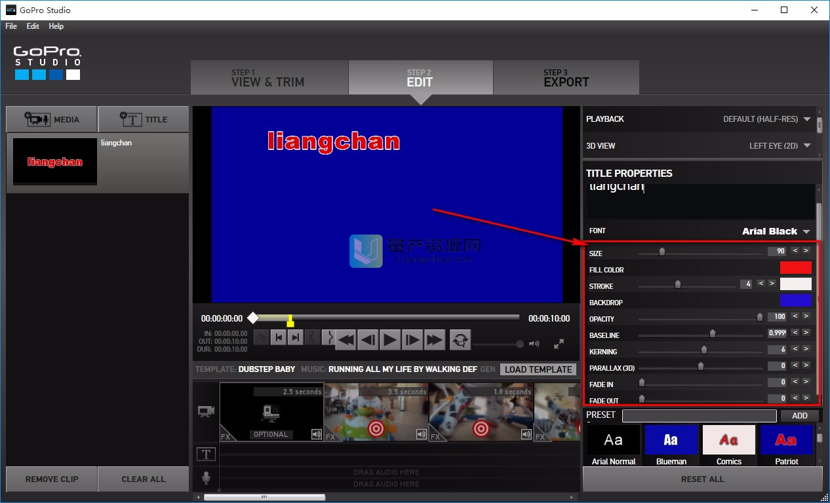Screen dimensions: 830x503
Task: Open Font Arial Black dropdown
Action: [x=776, y=231]
